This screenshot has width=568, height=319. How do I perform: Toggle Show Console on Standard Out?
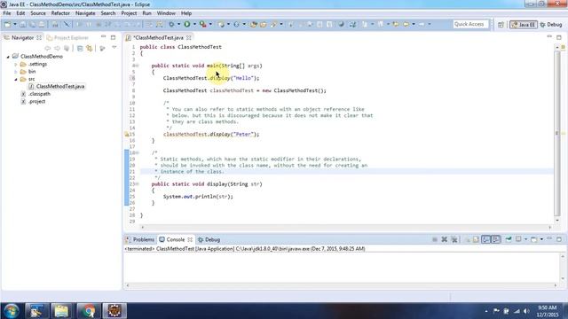485,239
